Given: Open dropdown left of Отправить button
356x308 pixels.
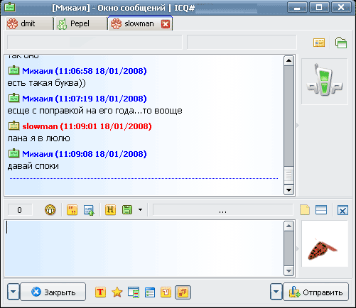Looking at the screenshot, I should 276,292.
